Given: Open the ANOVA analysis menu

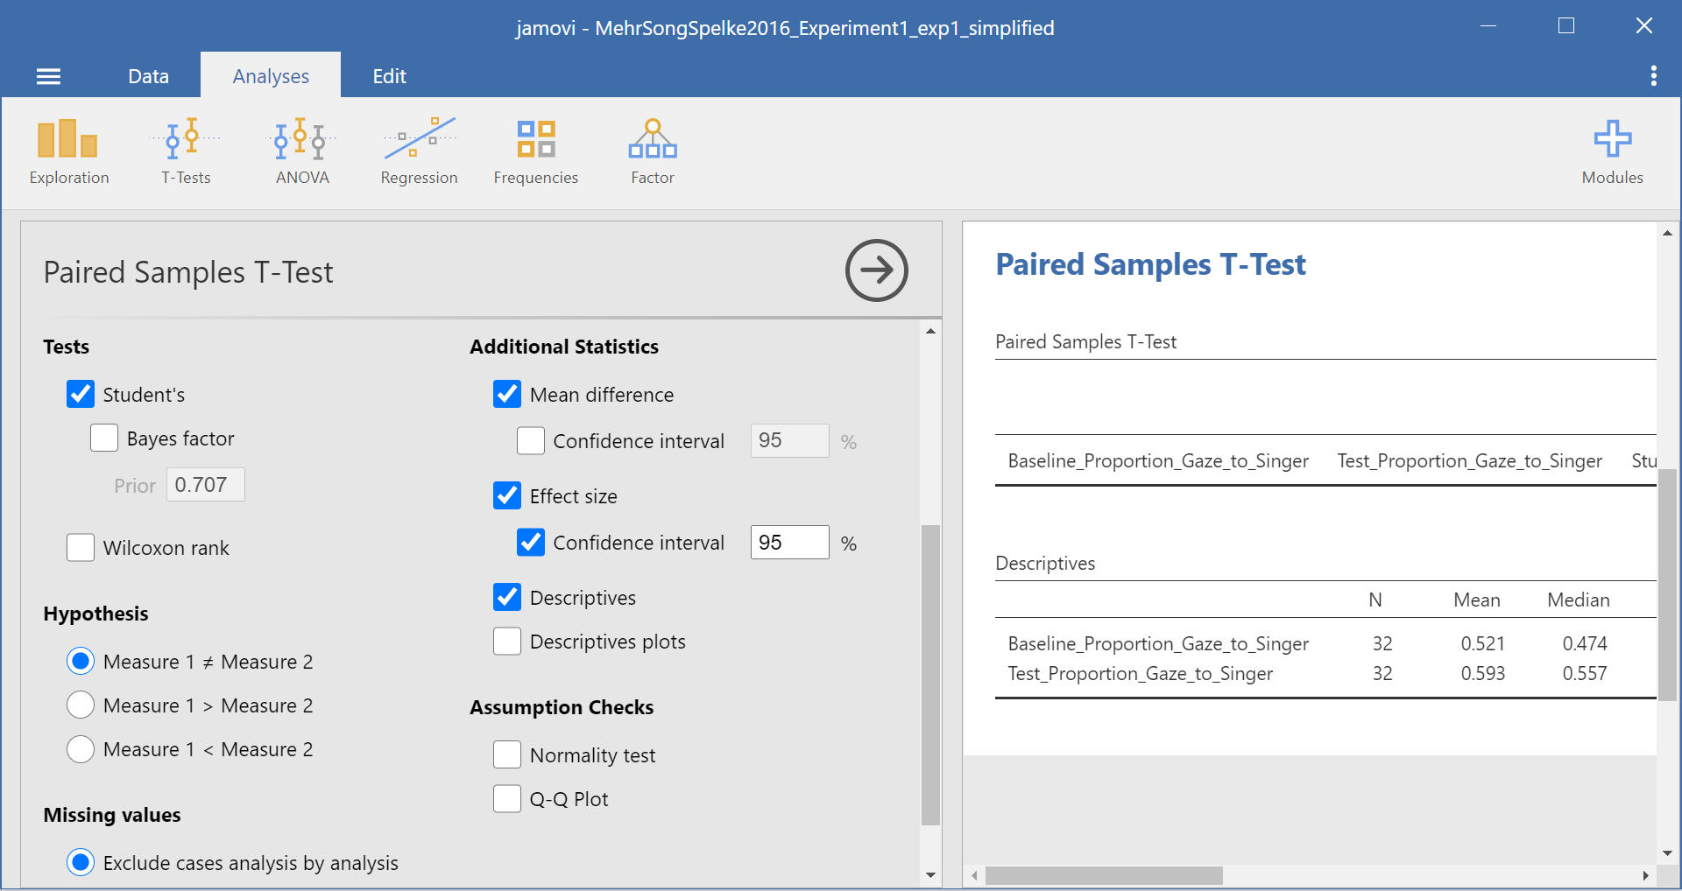Looking at the screenshot, I should [301, 151].
